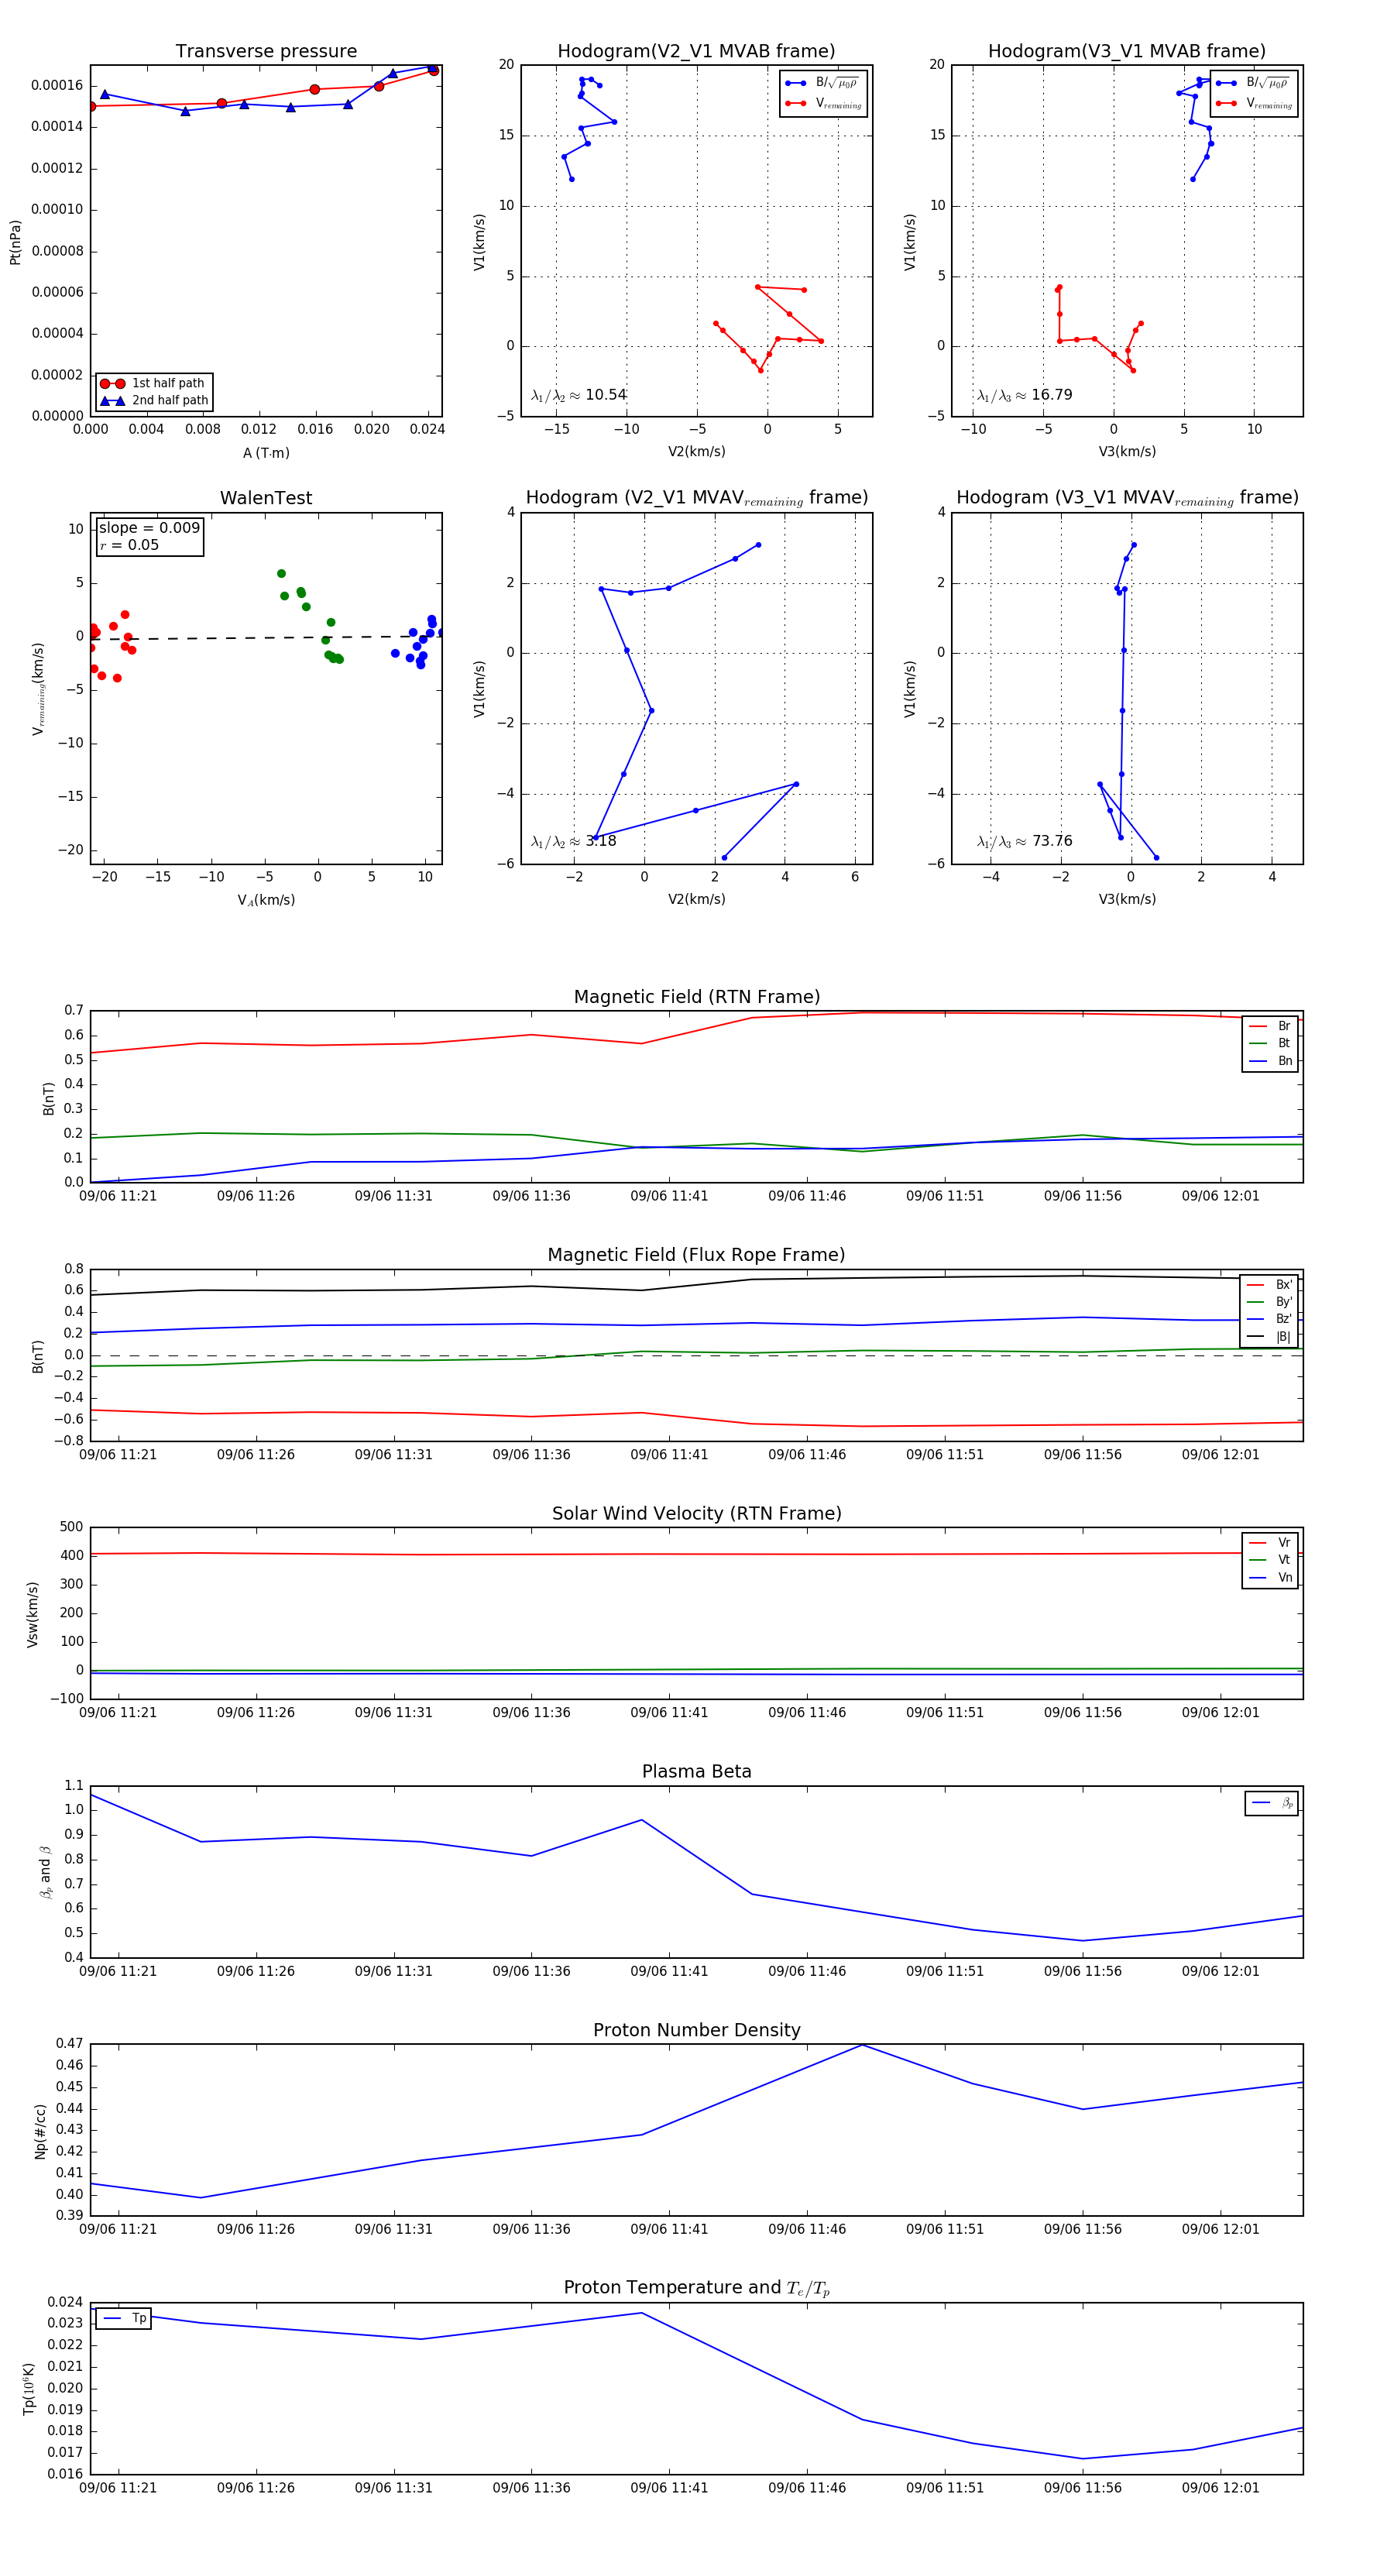Image resolution: width=1394 pixels, height=2556 pixels.
Task: Click the "r = 0.05" annotation
Action: [129, 545]
